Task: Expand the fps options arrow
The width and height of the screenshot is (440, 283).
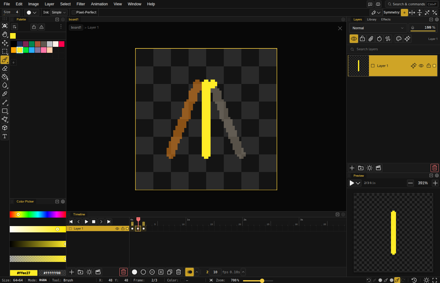Action: pyautogui.click(x=243, y=272)
